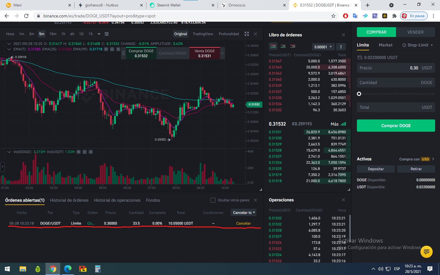This screenshot has width=440, height=275.
Task: Click Comprar DOGE green button
Action: [x=396, y=126]
